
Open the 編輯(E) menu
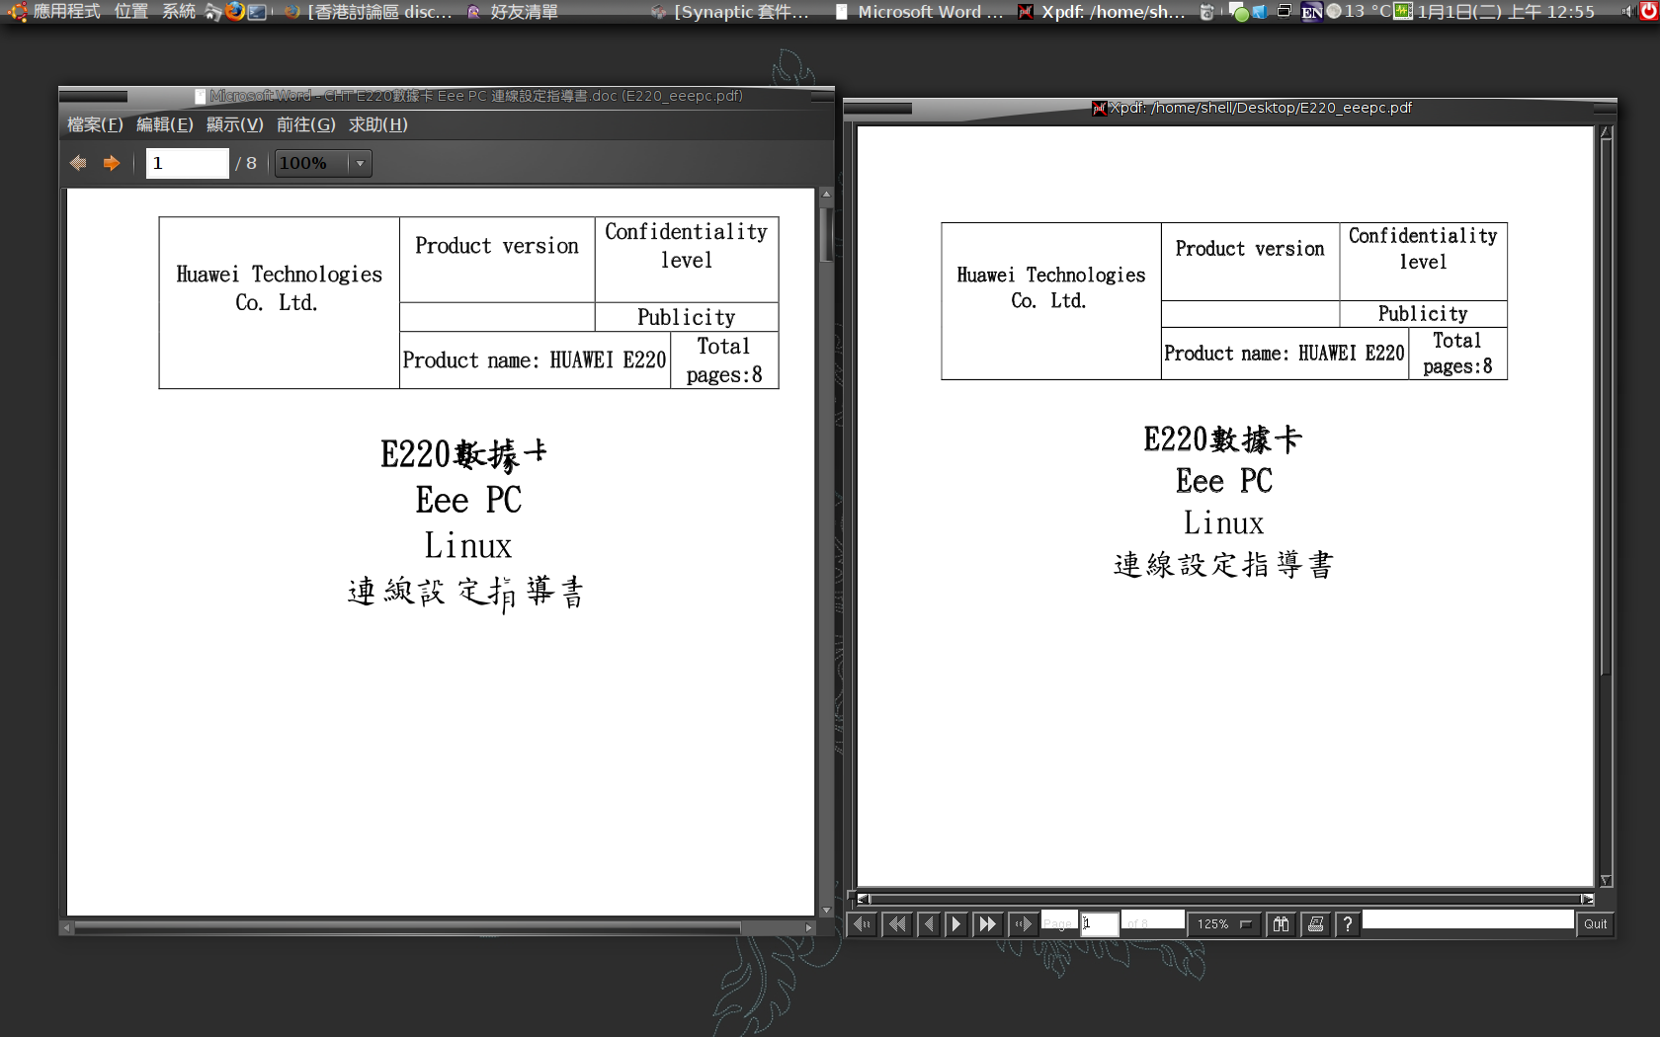click(x=165, y=124)
